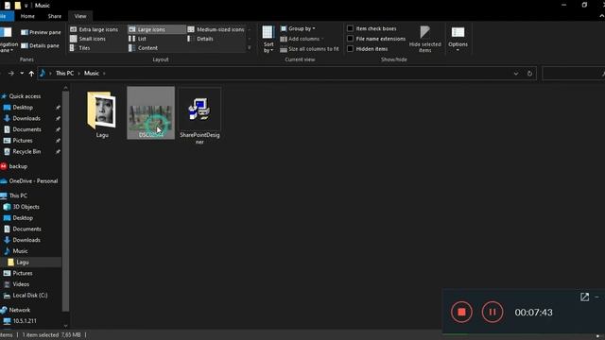Select Large icons layout

pos(156,29)
